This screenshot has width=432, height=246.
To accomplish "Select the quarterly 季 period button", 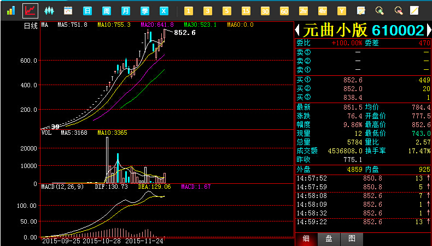I will (x=145, y=10).
